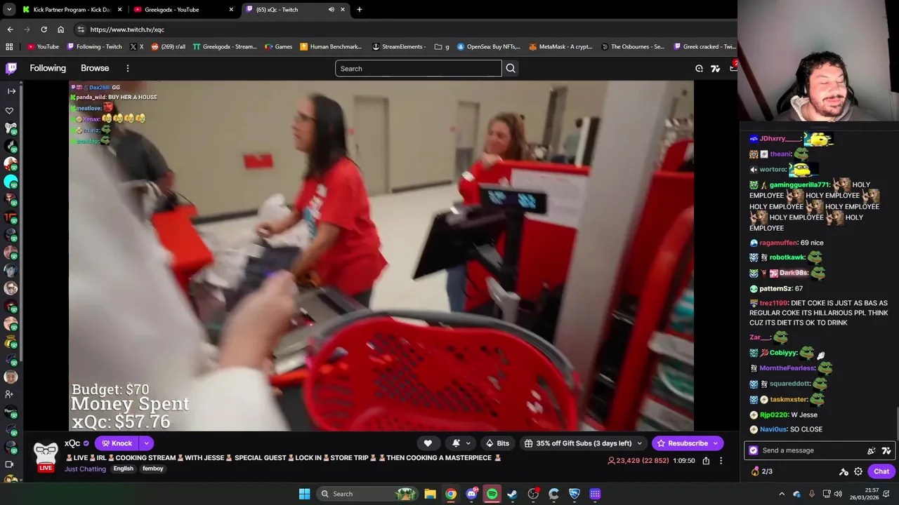Image resolution: width=899 pixels, height=505 pixels.
Task: Open the Hype flame 2/3 indicator
Action: (x=762, y=471)
